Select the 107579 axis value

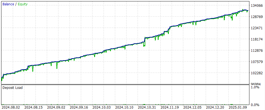pos(257,62)
